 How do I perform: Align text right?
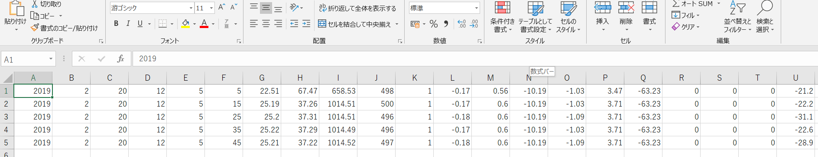279,24
